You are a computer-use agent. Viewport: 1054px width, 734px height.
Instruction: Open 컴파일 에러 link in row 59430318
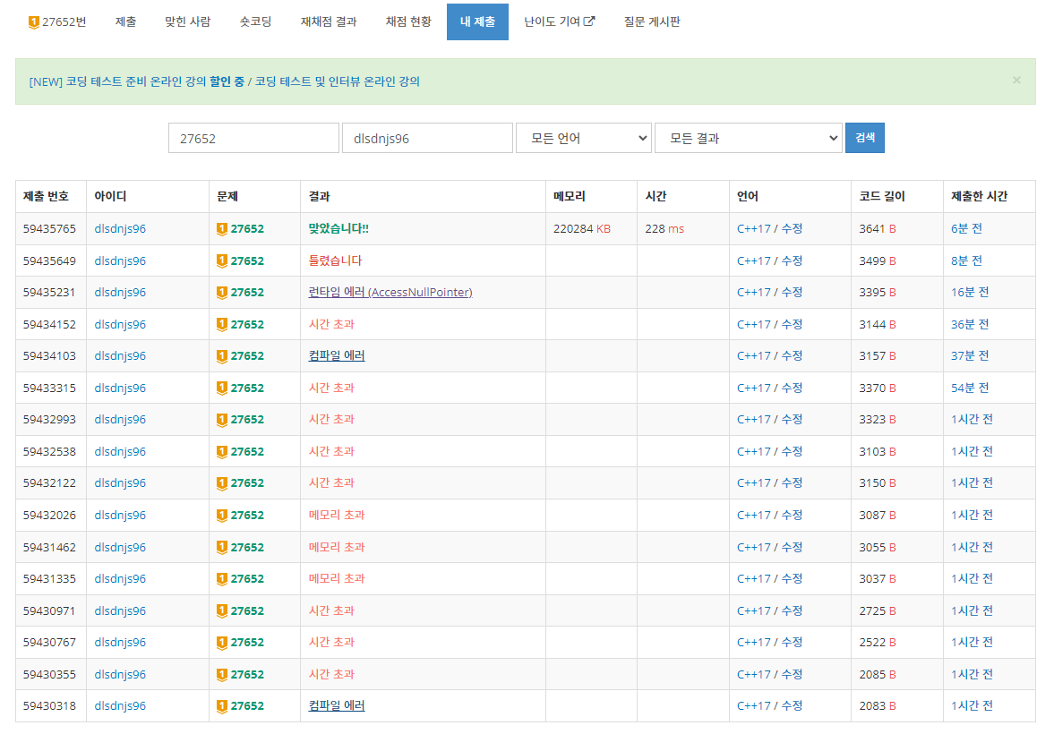(x=337, y=705)
